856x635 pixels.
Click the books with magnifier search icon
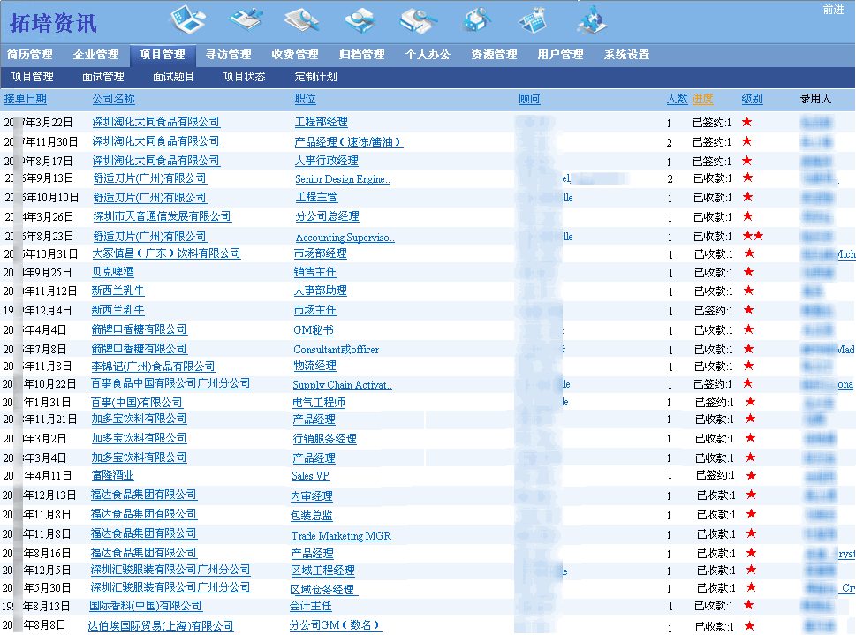tap(418, 19)
